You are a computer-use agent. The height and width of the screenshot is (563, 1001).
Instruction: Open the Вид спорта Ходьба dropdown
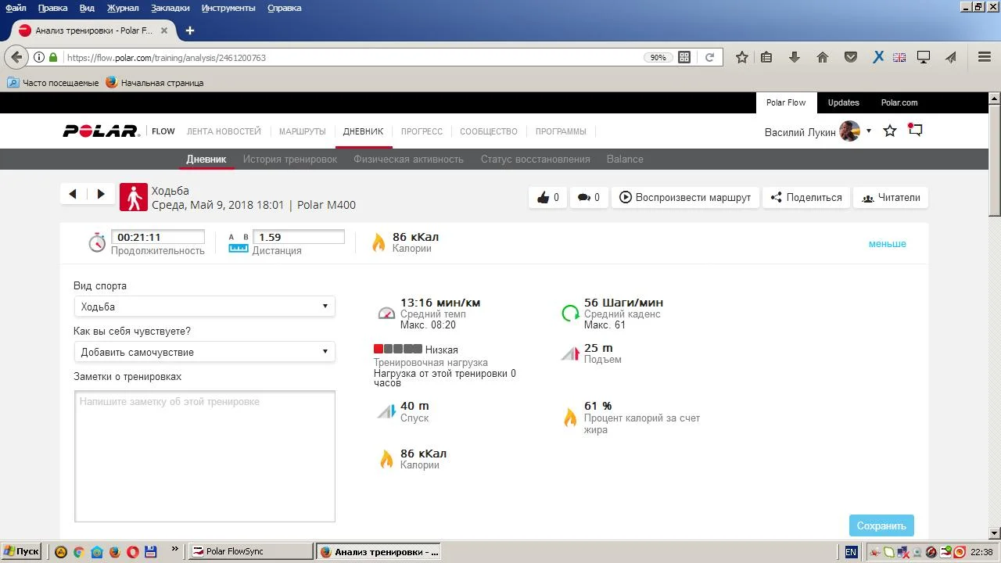(204, 307)
